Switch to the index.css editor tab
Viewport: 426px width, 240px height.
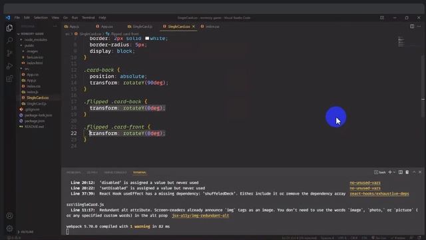coord(210,27)
